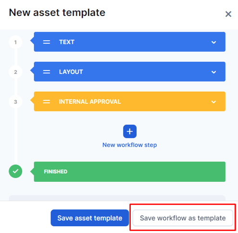Select step number 3 circle
Image resolution: width=238 pixels, height=233 pixels.
tap(15, 102)
